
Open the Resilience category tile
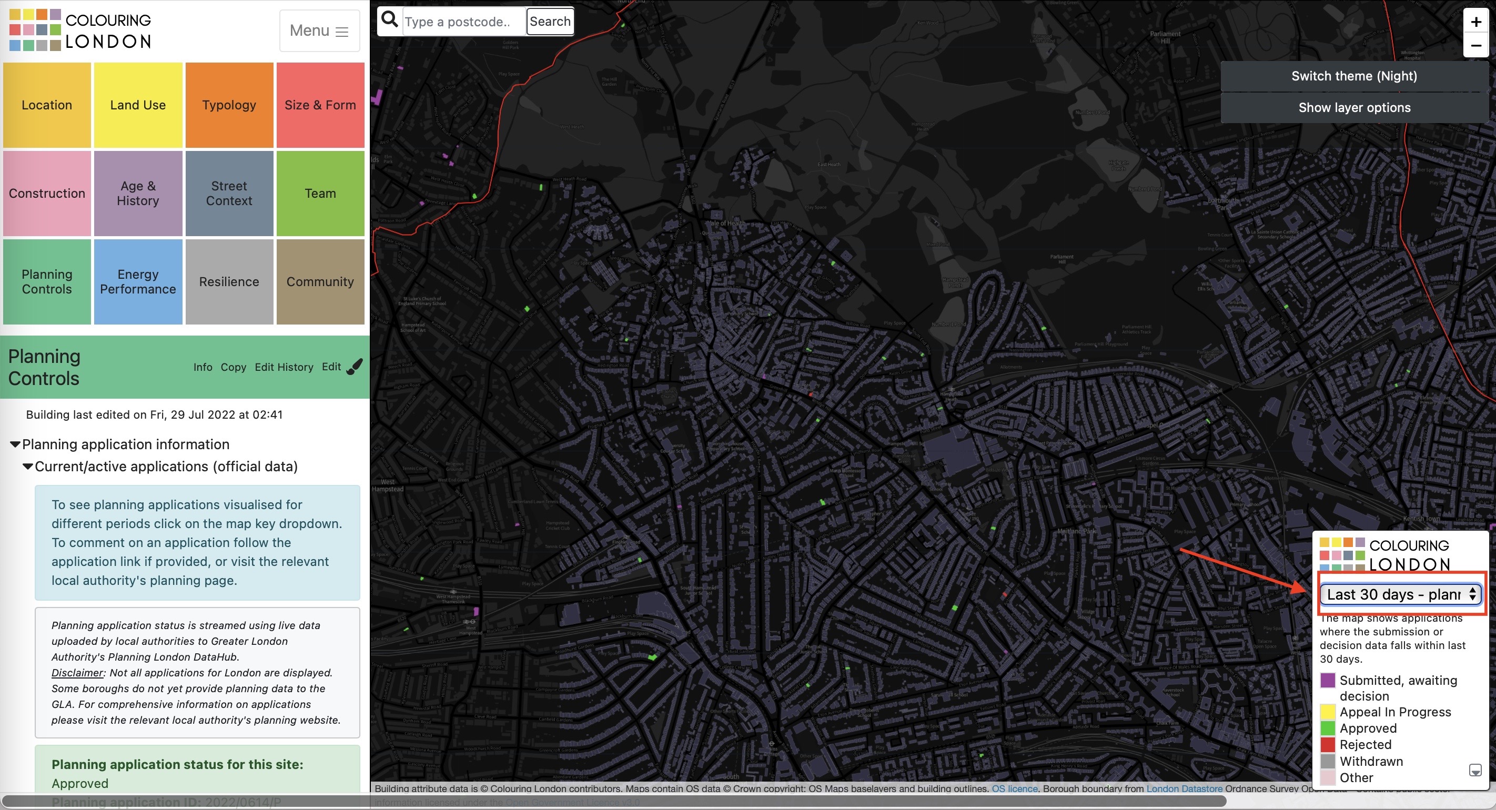pos(229,281)
